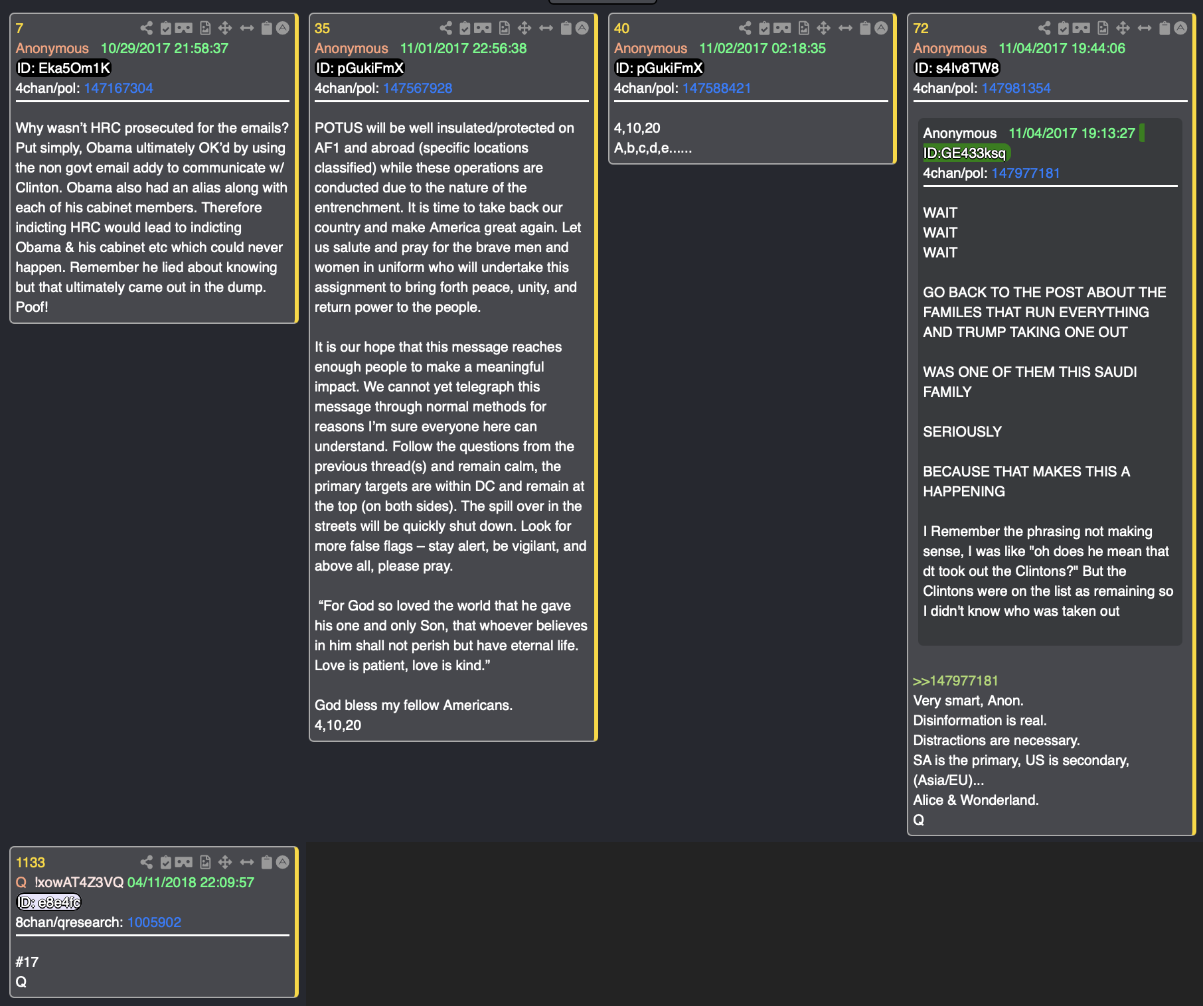Share post 1133 via its share icon
The width and height of the screenshot is (1203, 1006).
(x=147, y=862)
